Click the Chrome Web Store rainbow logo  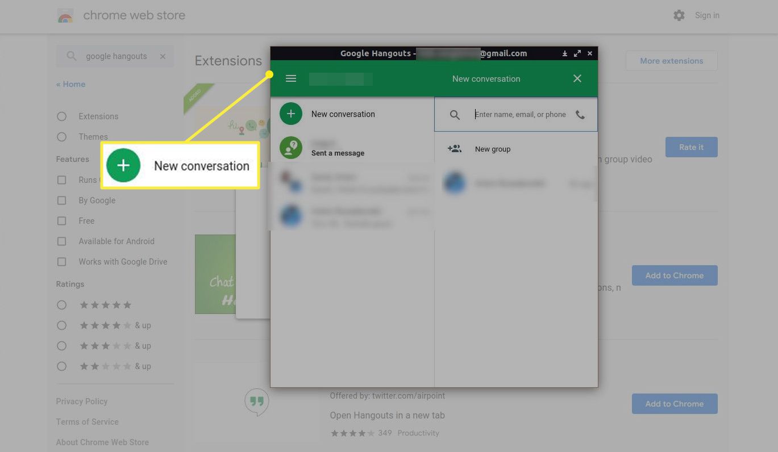coord(65,16)
